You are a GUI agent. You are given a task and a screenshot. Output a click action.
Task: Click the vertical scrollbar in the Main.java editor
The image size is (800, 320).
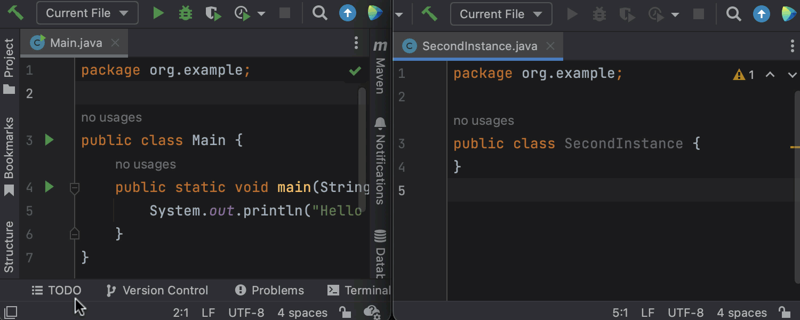pyautogui.click(x=362, y=139)
